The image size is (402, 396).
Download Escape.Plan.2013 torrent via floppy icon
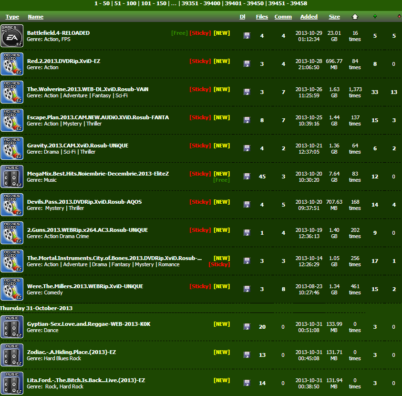(x=247, y=120)
